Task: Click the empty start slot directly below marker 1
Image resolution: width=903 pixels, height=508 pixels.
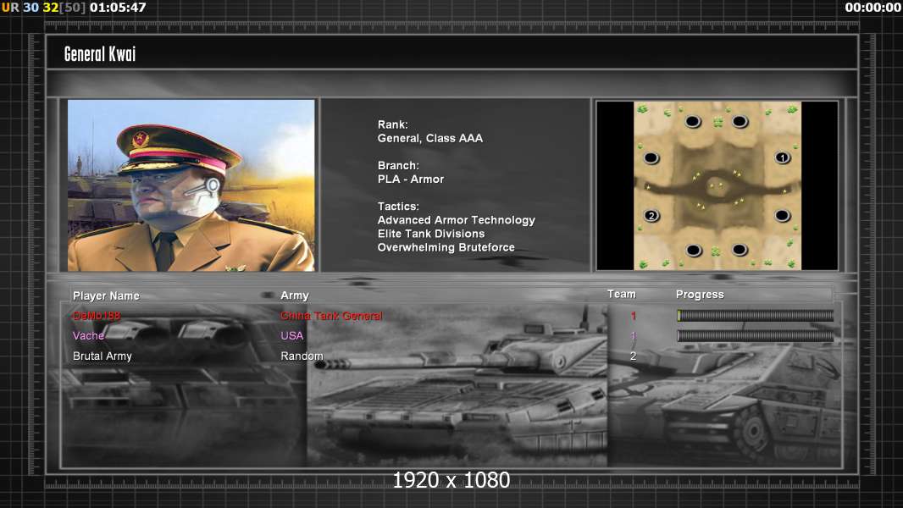Action: [x=782, y=216]
